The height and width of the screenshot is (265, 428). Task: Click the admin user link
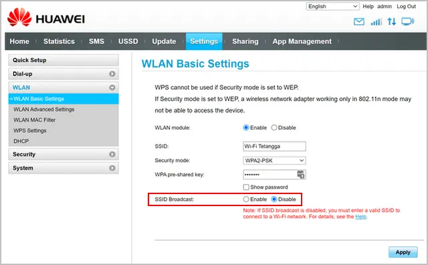[385, 6]
